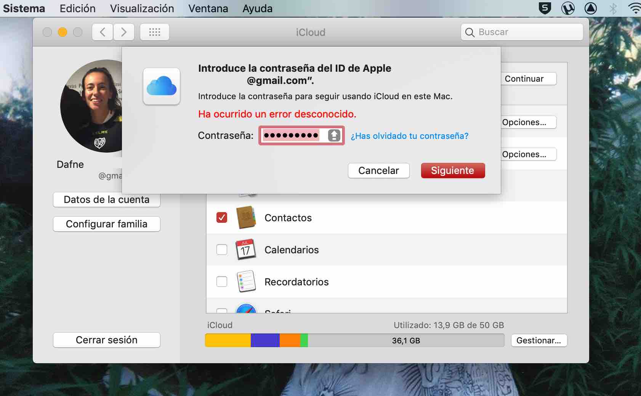The height and width of the screenshot is (396, 641).
Task: Open Gestionar... storage management
Action: point(538,340)
